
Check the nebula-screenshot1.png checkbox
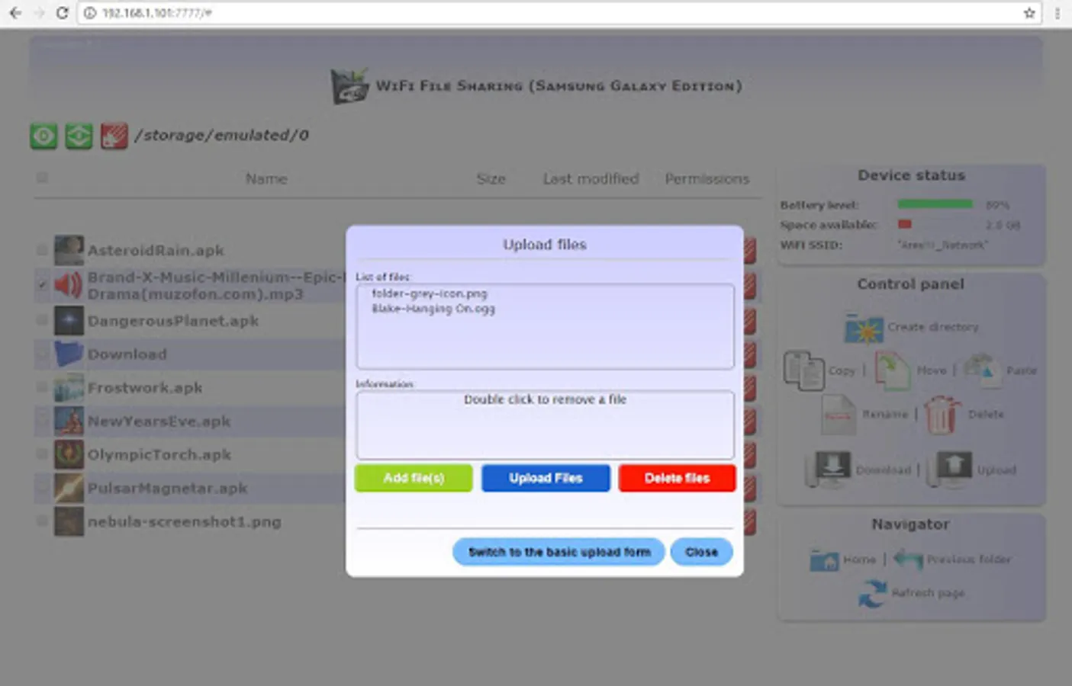point(42,521)
